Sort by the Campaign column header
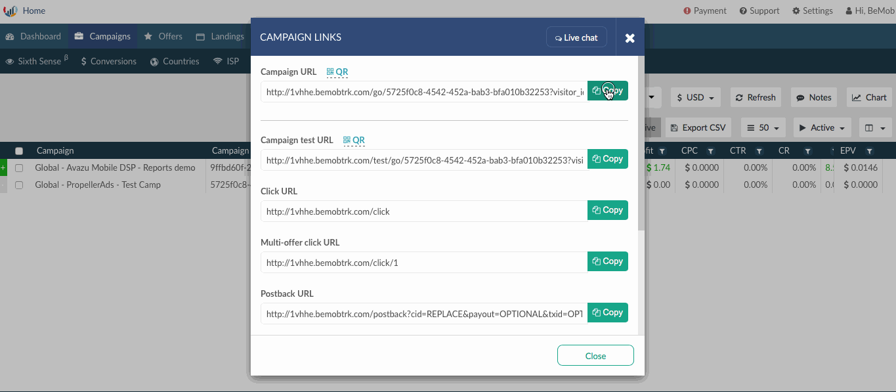Image resolution: width=896 pixels, height=392 pixels. [x=55, y=151]
